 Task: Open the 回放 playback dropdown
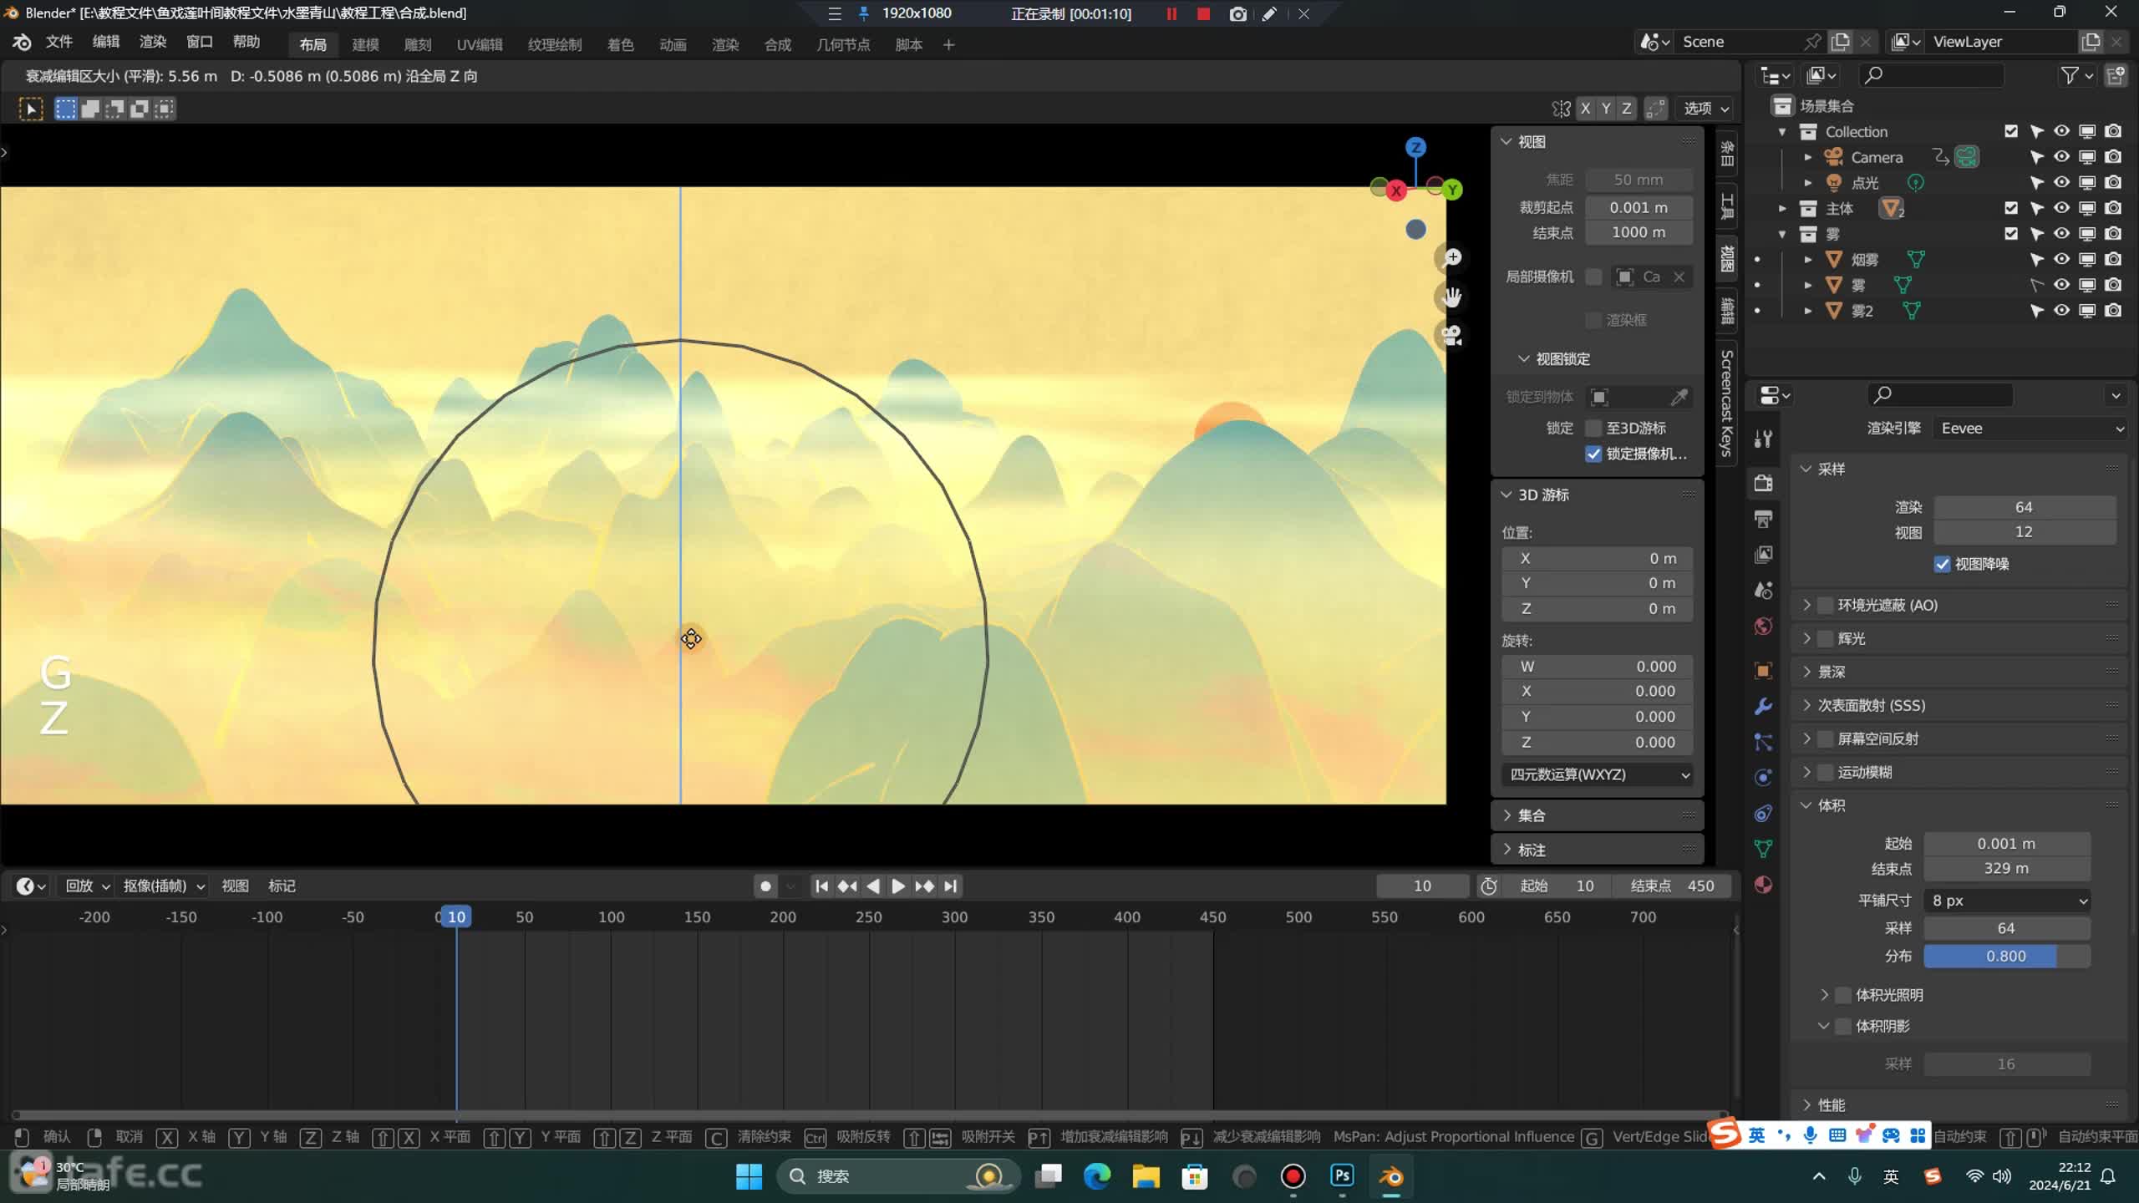click(x=88, y=886)
